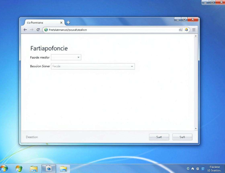Click the Sut button

pyautogui.click(x=159, y=137)
